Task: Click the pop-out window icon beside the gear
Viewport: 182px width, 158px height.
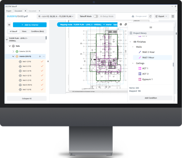Action: [x=126, y=24]
